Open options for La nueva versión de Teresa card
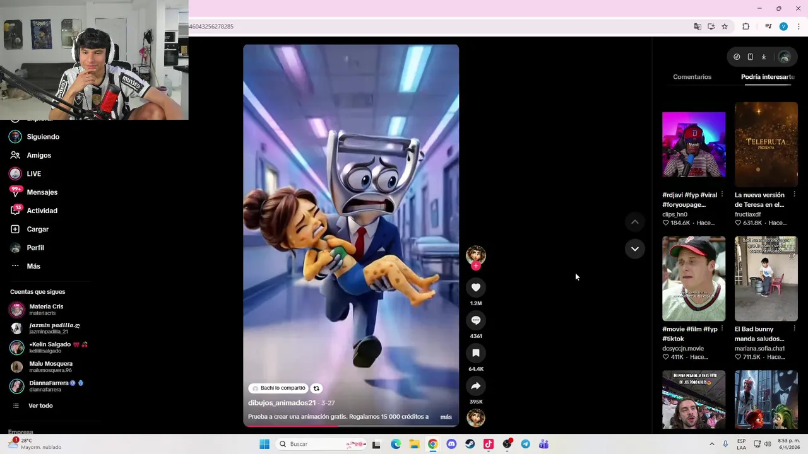This screenshot has width=808, height=454. 794,195
